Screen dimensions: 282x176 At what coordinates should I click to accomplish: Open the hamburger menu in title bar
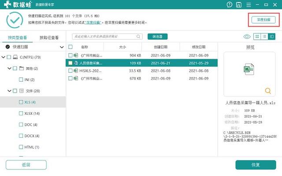249,5
